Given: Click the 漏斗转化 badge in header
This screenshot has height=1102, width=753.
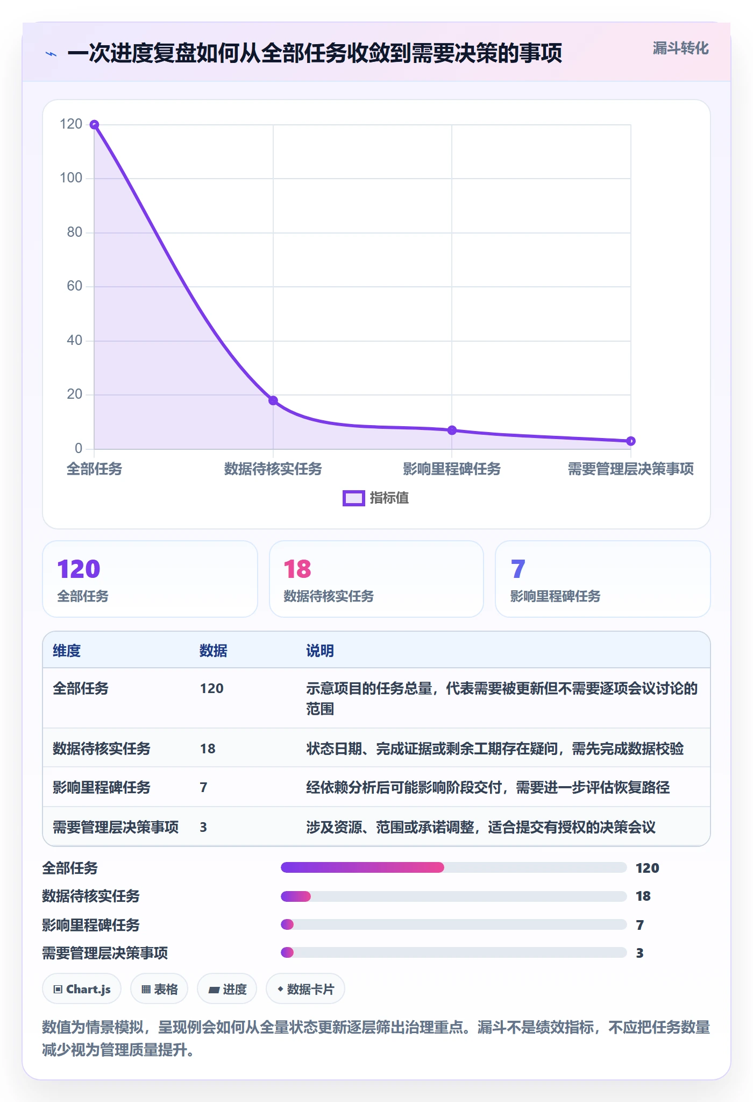Looking at the screenshot, I should (680, 48).
